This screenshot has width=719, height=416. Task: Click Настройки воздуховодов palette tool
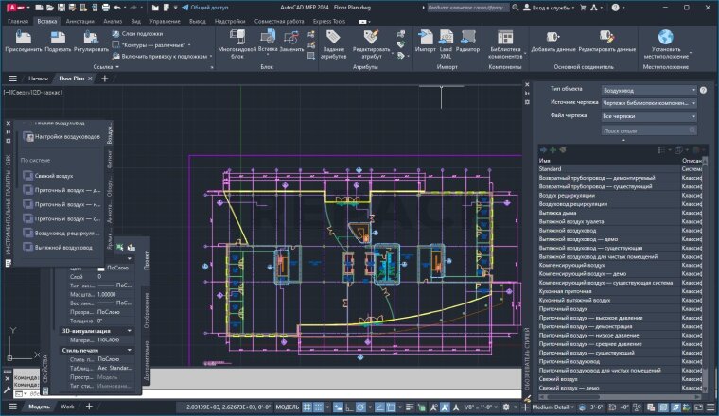[x=61, y=136]
